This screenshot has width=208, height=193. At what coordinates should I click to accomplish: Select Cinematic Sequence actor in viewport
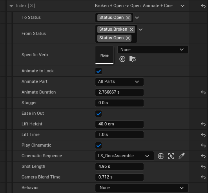point(171,156)
